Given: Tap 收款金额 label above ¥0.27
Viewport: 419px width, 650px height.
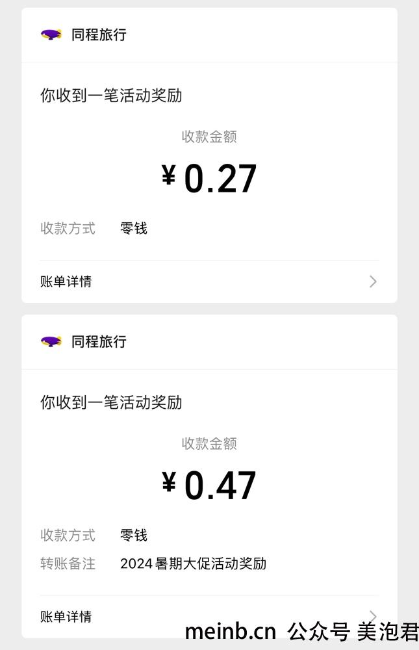Looking at the screenshot, I should pyautogui.click(x=209, y=136).
